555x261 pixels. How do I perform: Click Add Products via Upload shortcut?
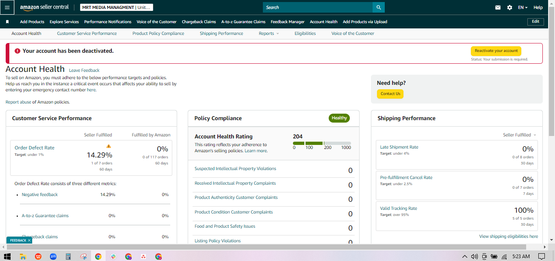coord(365,22)
